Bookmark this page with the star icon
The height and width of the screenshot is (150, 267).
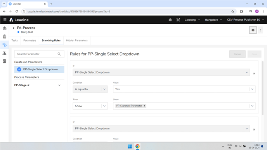[232, 11]
